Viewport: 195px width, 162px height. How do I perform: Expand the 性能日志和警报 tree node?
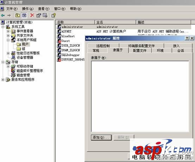(8, 53)
